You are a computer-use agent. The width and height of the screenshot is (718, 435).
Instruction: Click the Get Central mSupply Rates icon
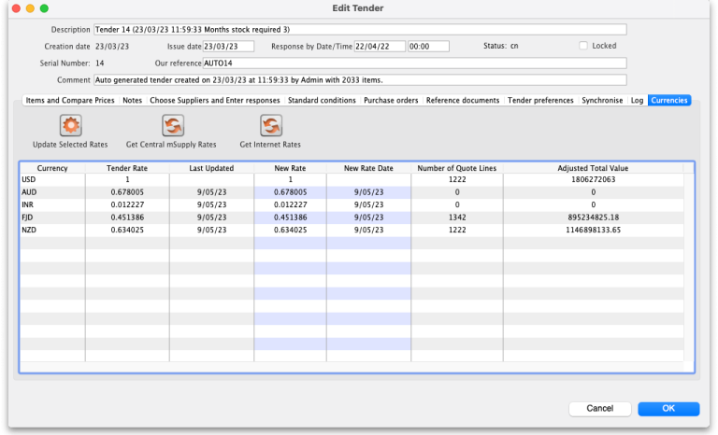[171, 126]
